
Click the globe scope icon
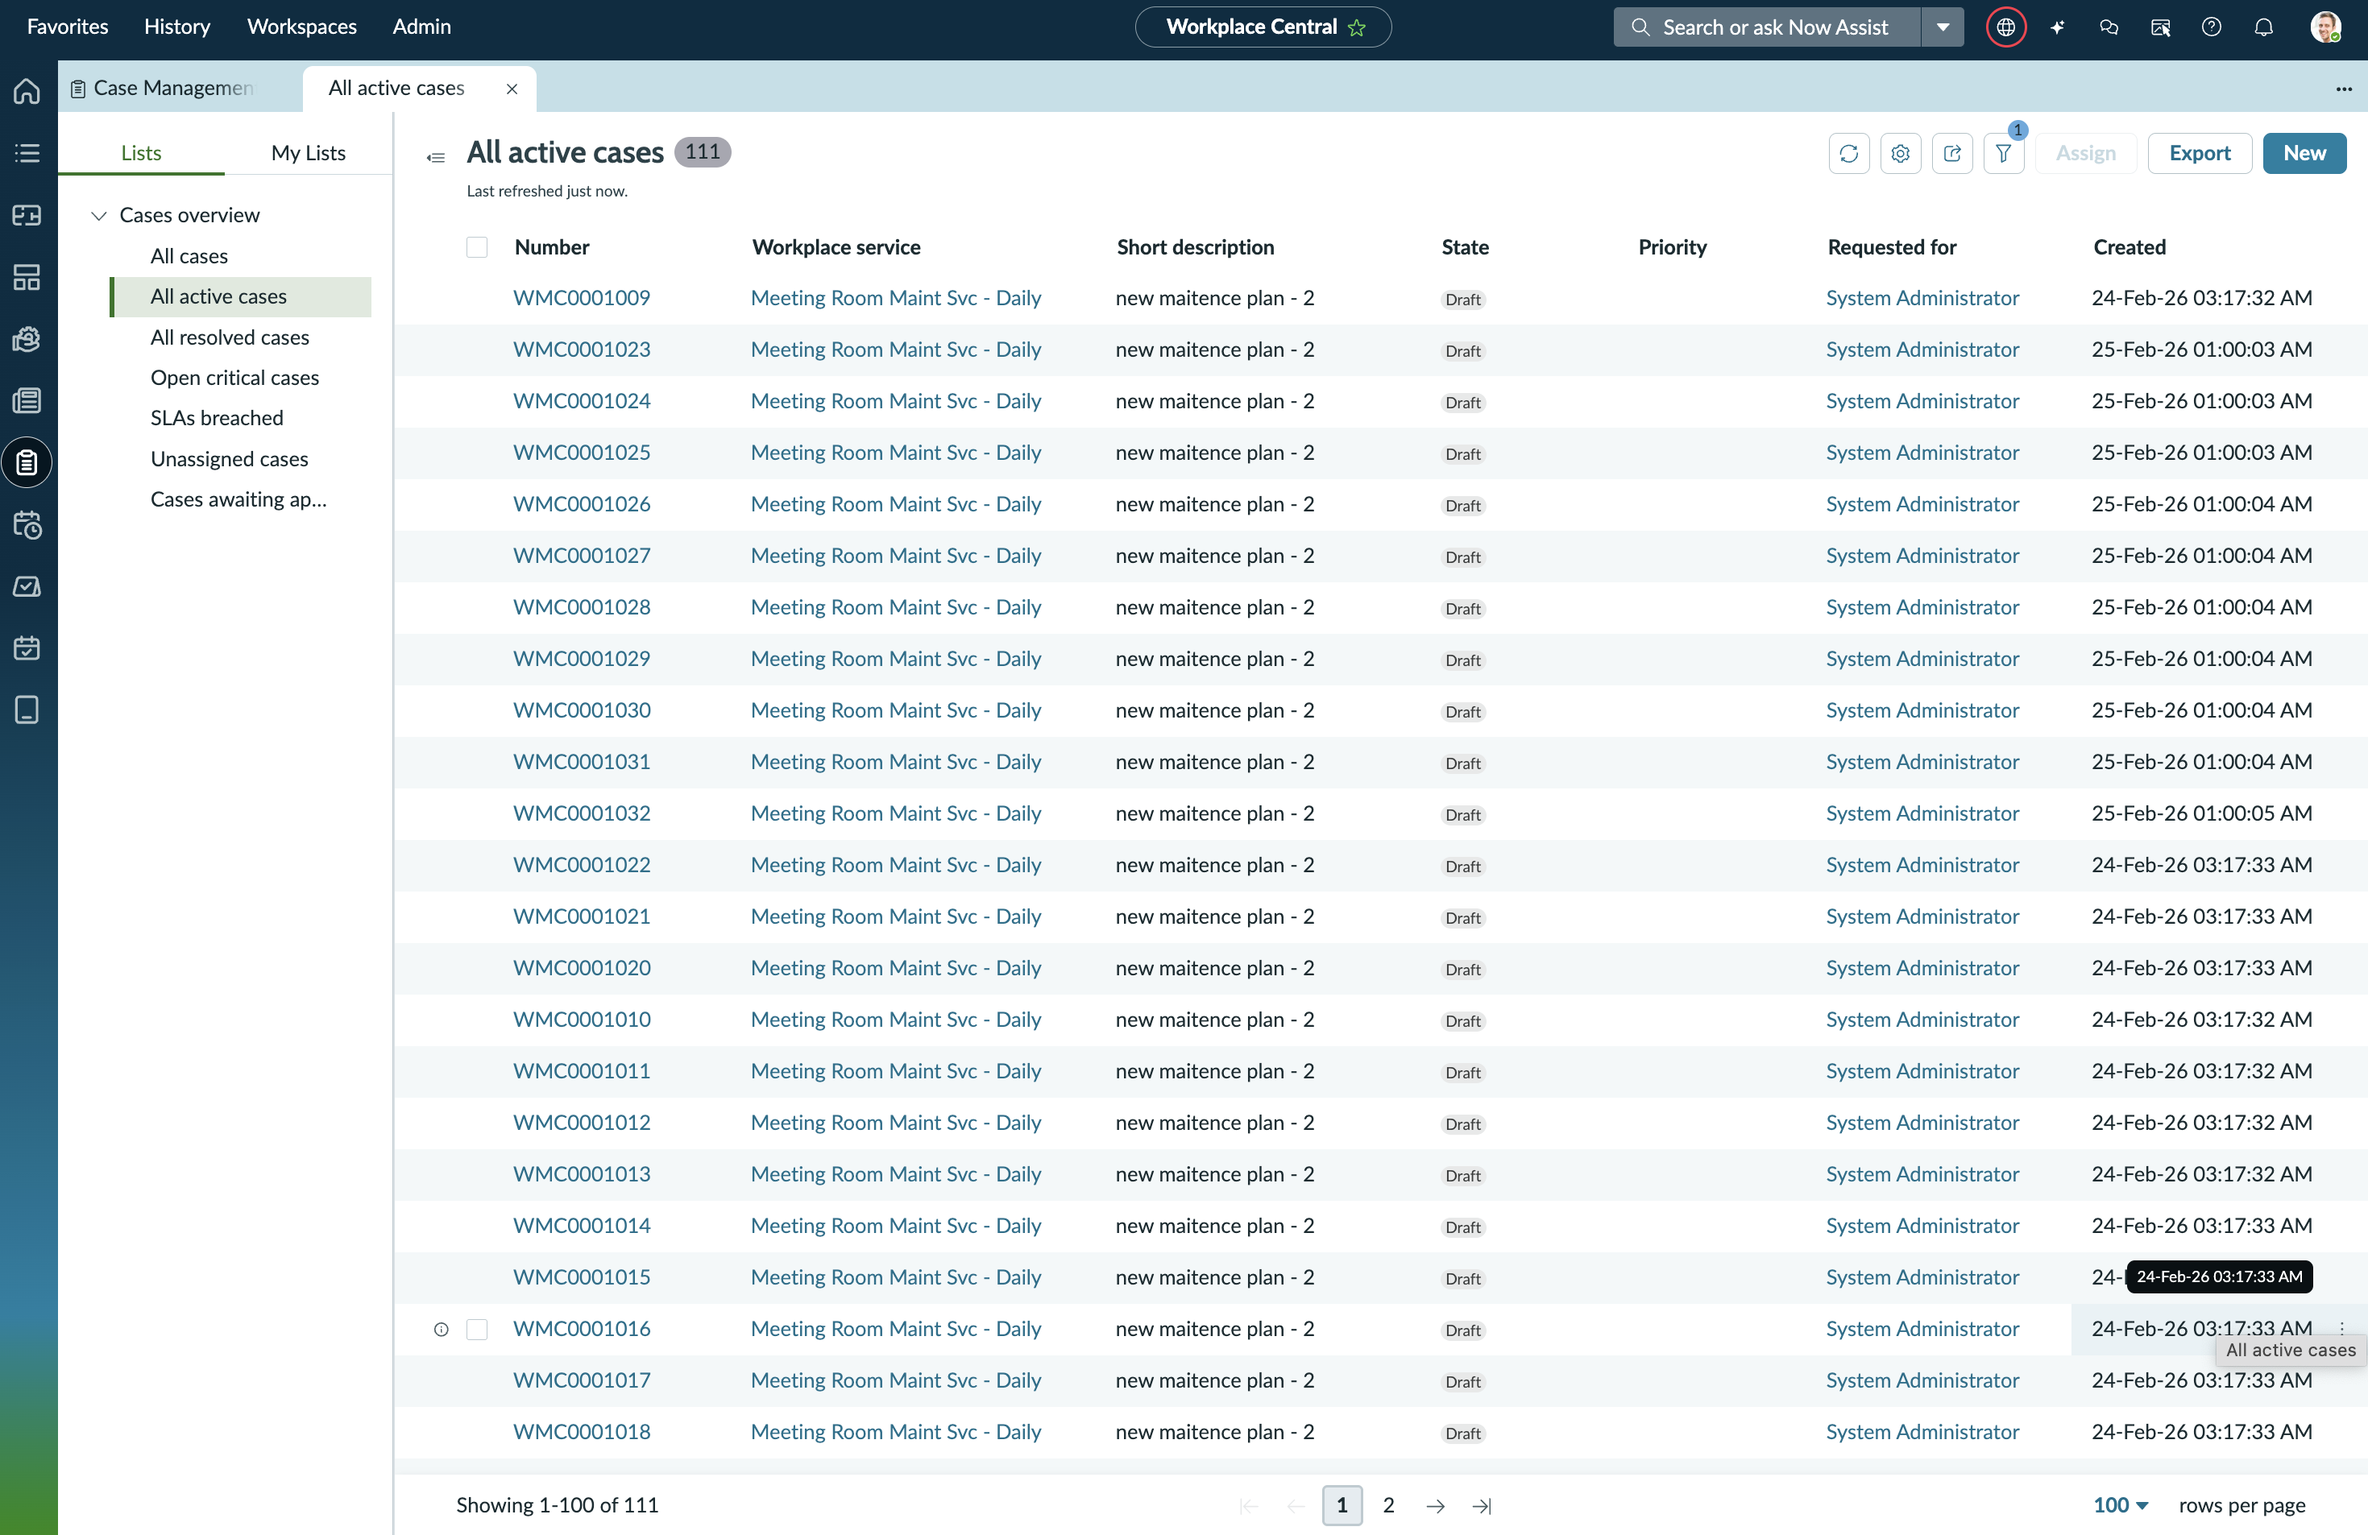point(2006,27)
